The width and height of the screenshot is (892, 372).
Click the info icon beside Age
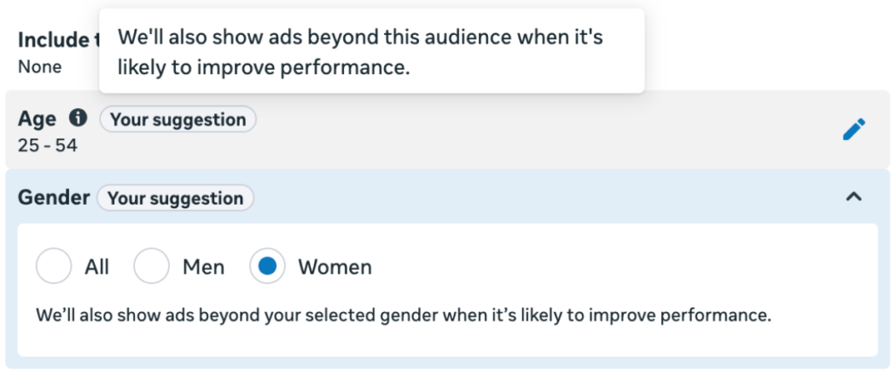(78, 118)
